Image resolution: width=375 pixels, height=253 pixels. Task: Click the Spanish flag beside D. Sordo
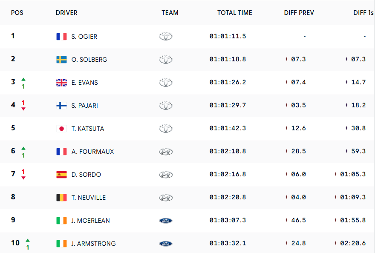coord(61,175)
